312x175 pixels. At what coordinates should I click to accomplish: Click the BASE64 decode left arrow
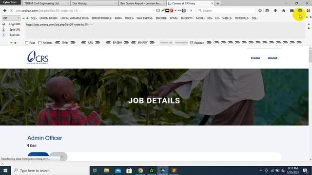point(108,42)
